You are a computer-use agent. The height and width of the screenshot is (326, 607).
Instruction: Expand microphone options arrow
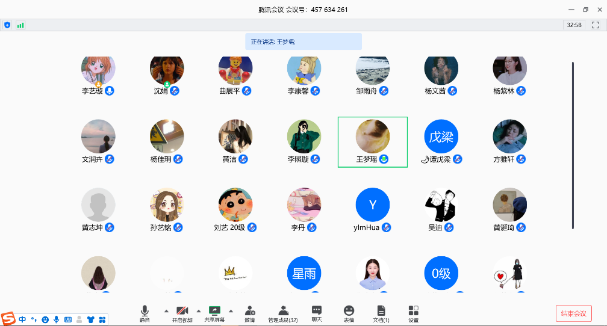click(166, 310)
